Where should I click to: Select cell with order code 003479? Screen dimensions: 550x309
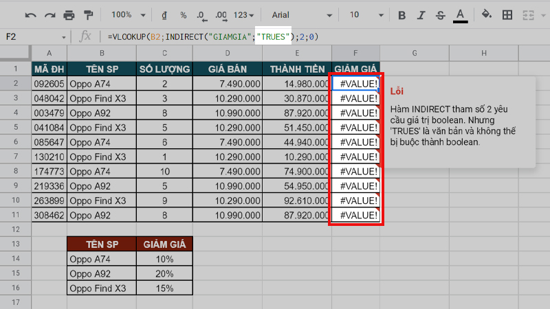pos(49,113)
